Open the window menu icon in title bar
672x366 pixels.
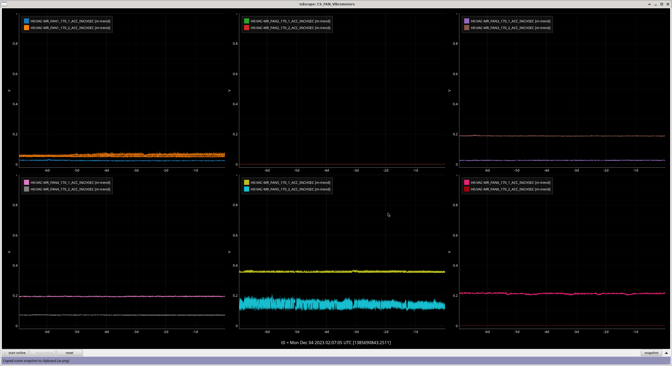pos(4,4)
